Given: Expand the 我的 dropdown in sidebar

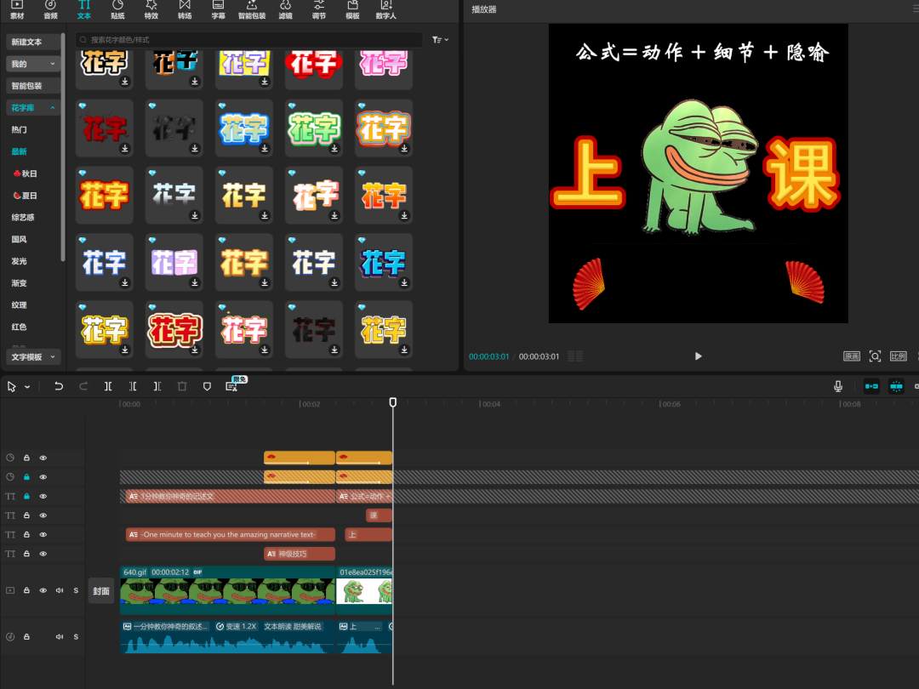Looking at the screenshot, I should tap(33, 64).
